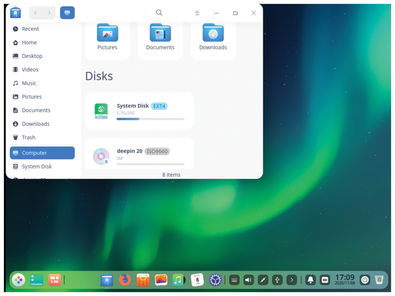Click the search magnifier icon
Viewport: 395px width, 296px height.
point(159,12)
